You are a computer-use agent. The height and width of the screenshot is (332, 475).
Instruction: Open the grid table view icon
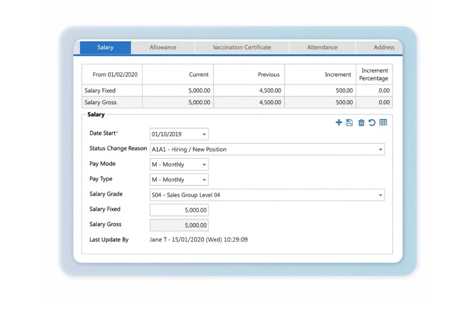click(x=383, y=122)
